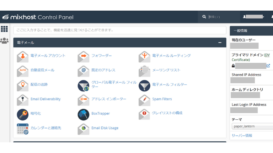Open the フォワーダー link
273x153 pixels.
(102, 56)
